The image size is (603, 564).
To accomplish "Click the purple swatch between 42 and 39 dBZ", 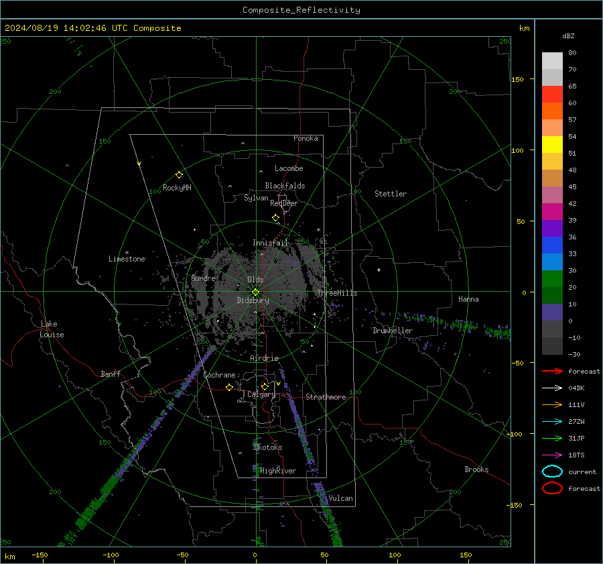I will (552, 229).
